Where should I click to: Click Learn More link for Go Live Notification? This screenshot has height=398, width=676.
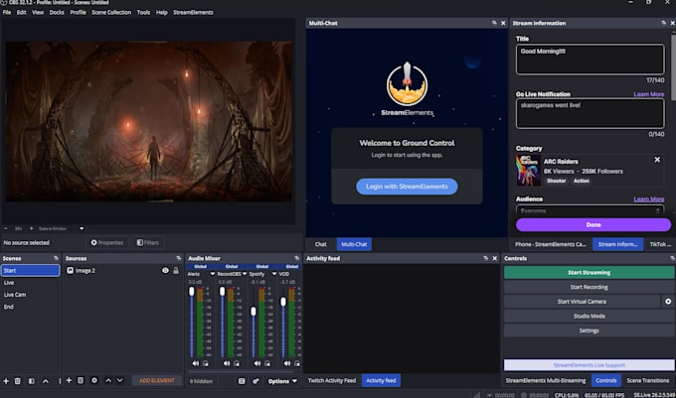click(649, 94)
